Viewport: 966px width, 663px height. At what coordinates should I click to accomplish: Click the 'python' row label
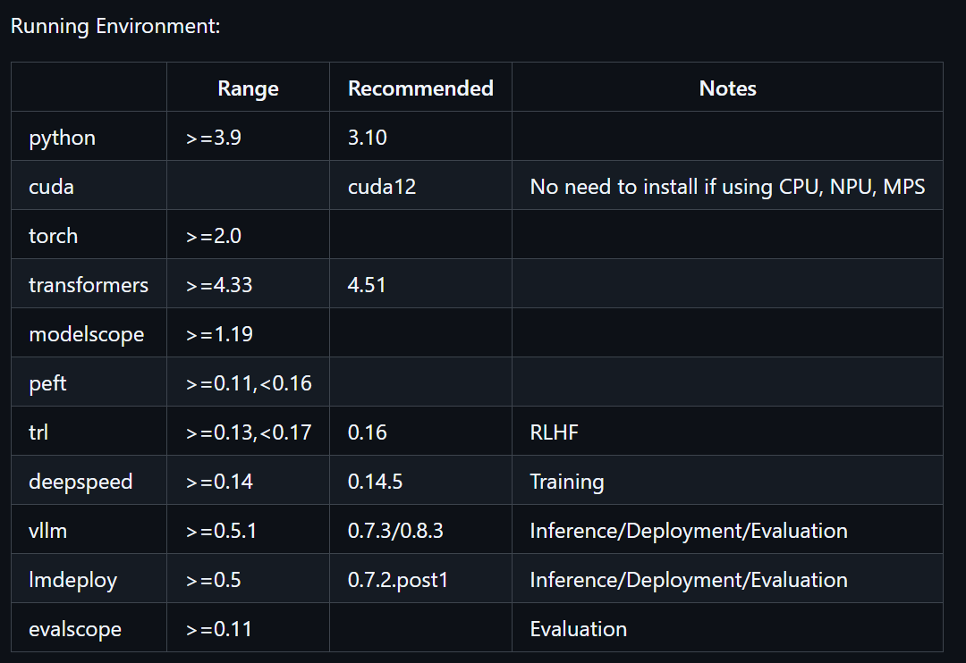coord(63,138)
